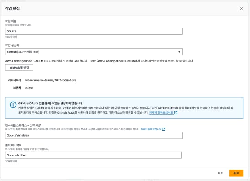The width and height of the screenshot is (250, 181).
Task: Open the 작업 공급자 GitHub(OAuth) dropdown
Action: 94,52
